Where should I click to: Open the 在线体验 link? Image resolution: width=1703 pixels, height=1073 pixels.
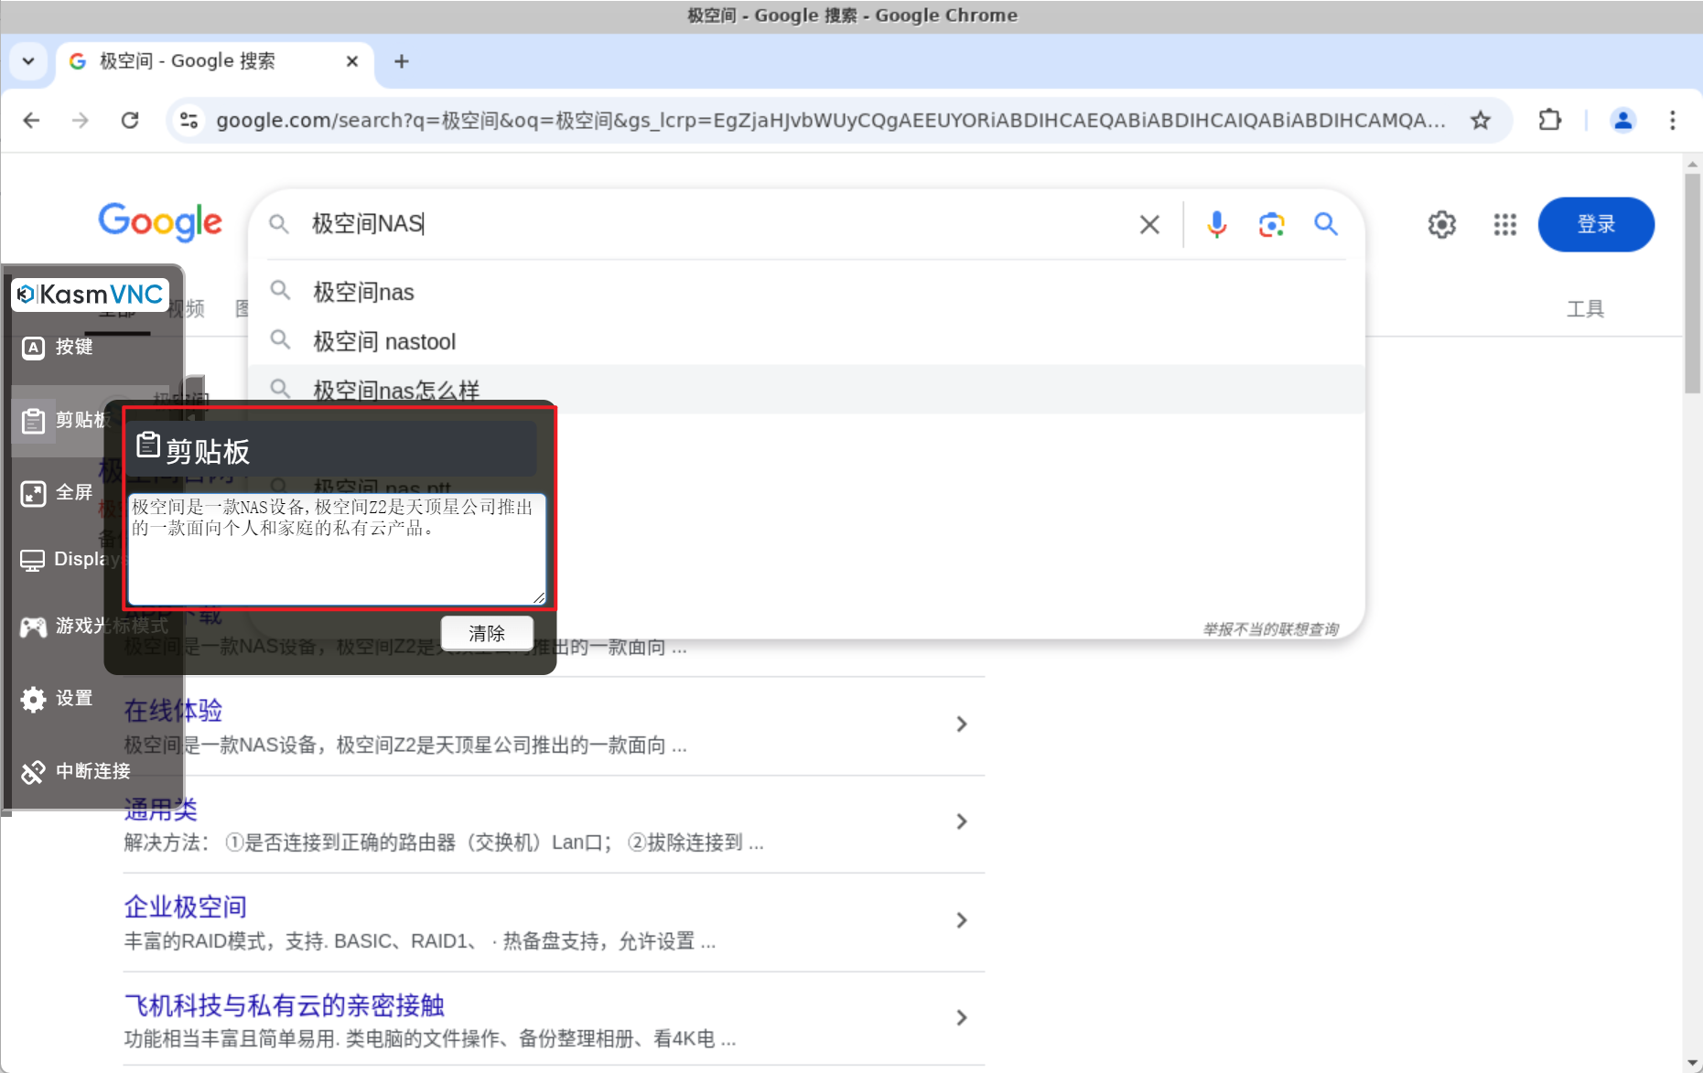(174, 711)
